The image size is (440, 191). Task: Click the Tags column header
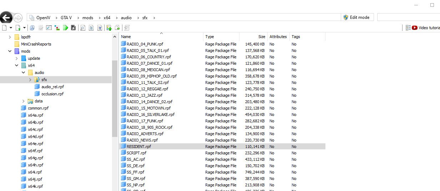coord(307,37)
